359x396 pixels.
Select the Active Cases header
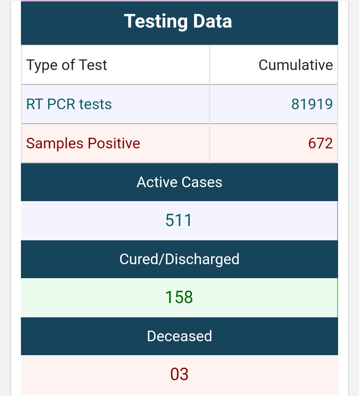click(x=179, y=182)
